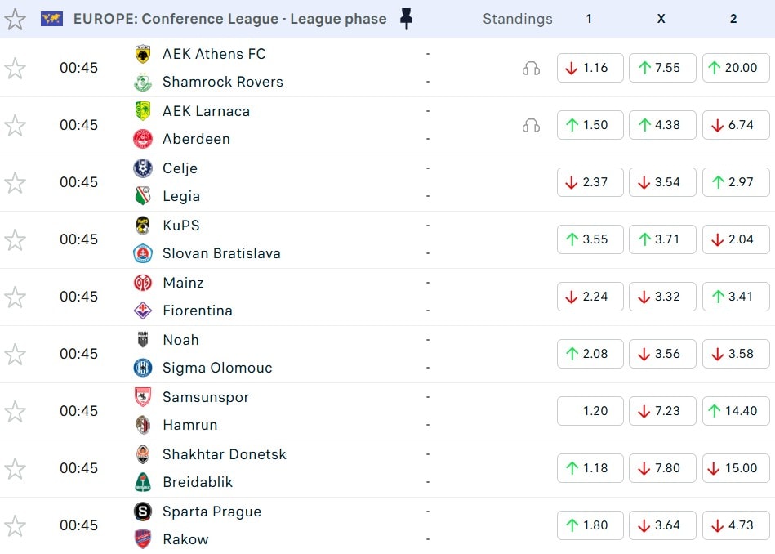775x554 pixels.
Task: Click the Shakhtar Donetsk team logo
Action: click(x=143, y=454)
